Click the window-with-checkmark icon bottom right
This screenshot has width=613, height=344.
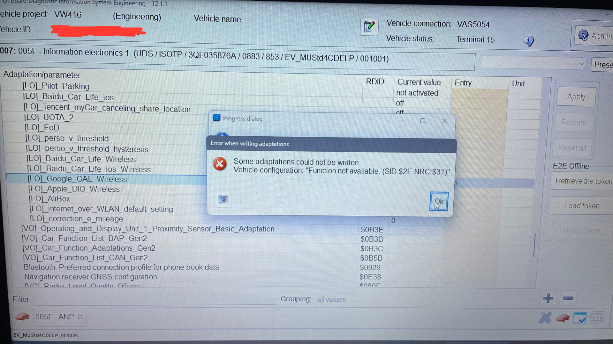coord(580,318)
